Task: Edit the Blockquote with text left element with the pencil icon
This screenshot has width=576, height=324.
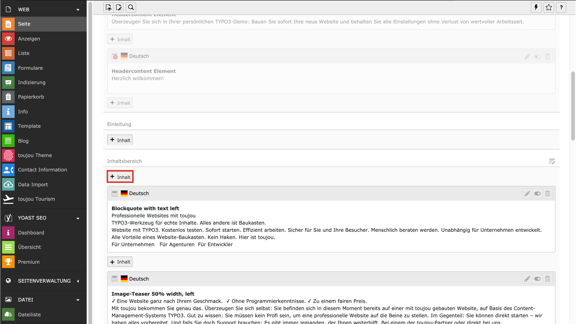Action: coord(527,193)
